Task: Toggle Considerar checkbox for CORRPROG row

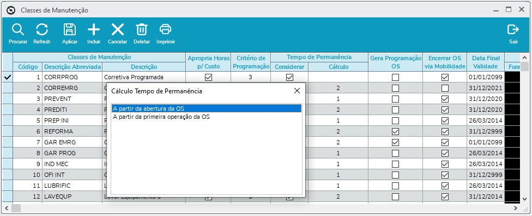Action: [289, 78]
